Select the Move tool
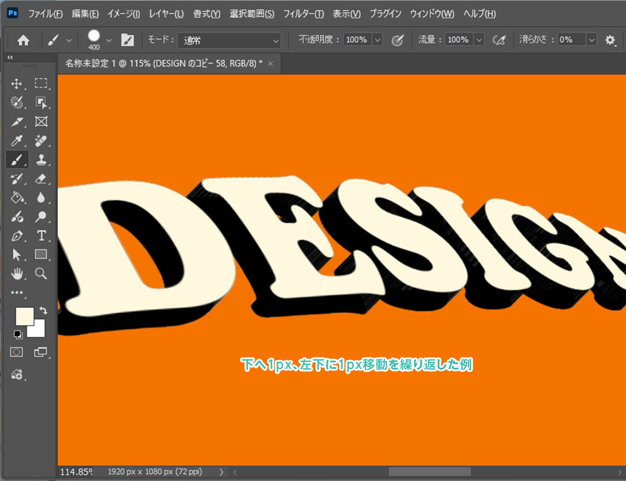This screenshot has height=481, width=626. [x=17, y=84]
